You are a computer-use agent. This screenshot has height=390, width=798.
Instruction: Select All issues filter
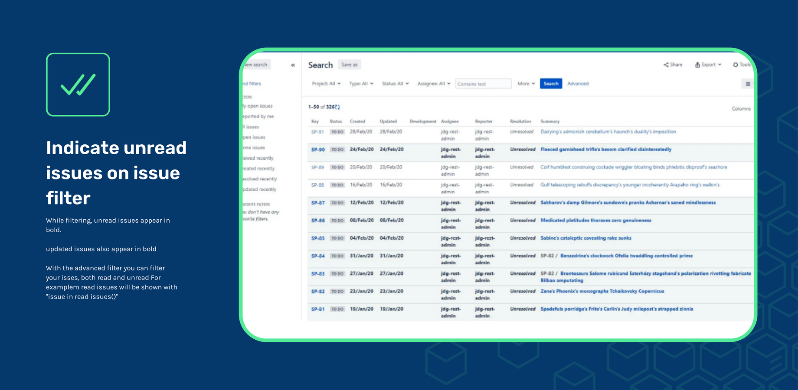tap(251, 127)
